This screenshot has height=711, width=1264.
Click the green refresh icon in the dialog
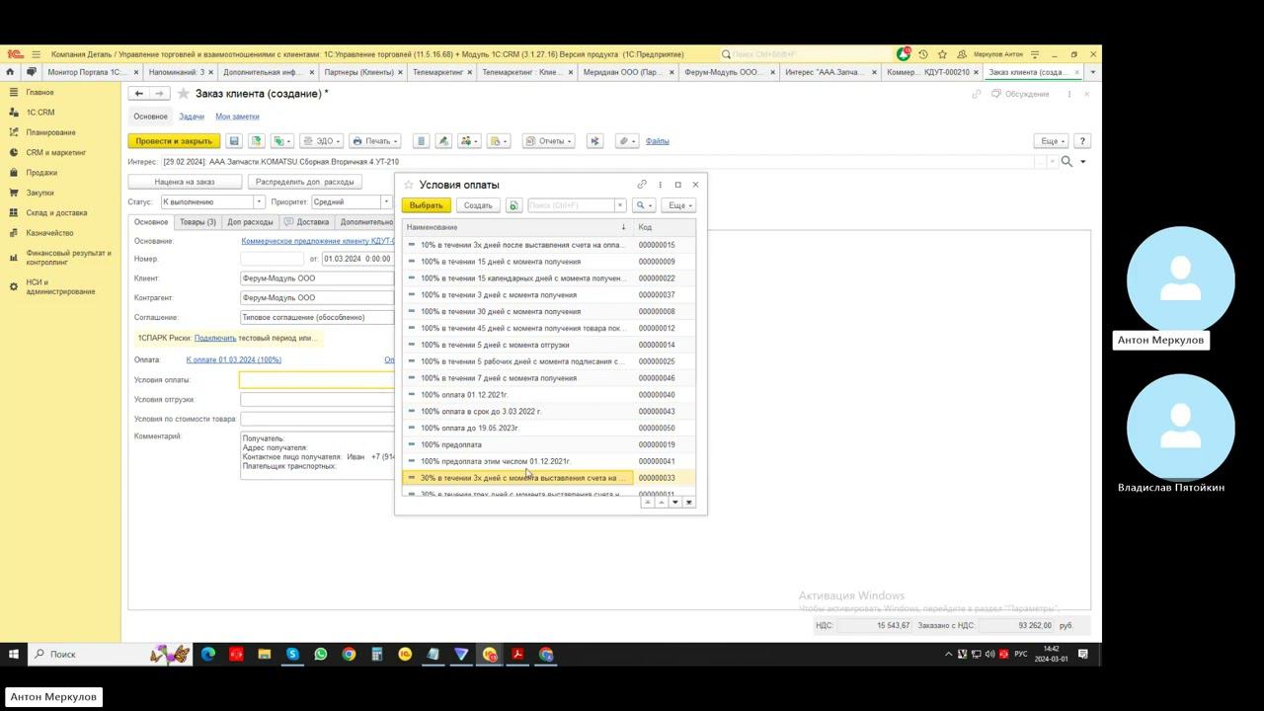pos(513,205)
